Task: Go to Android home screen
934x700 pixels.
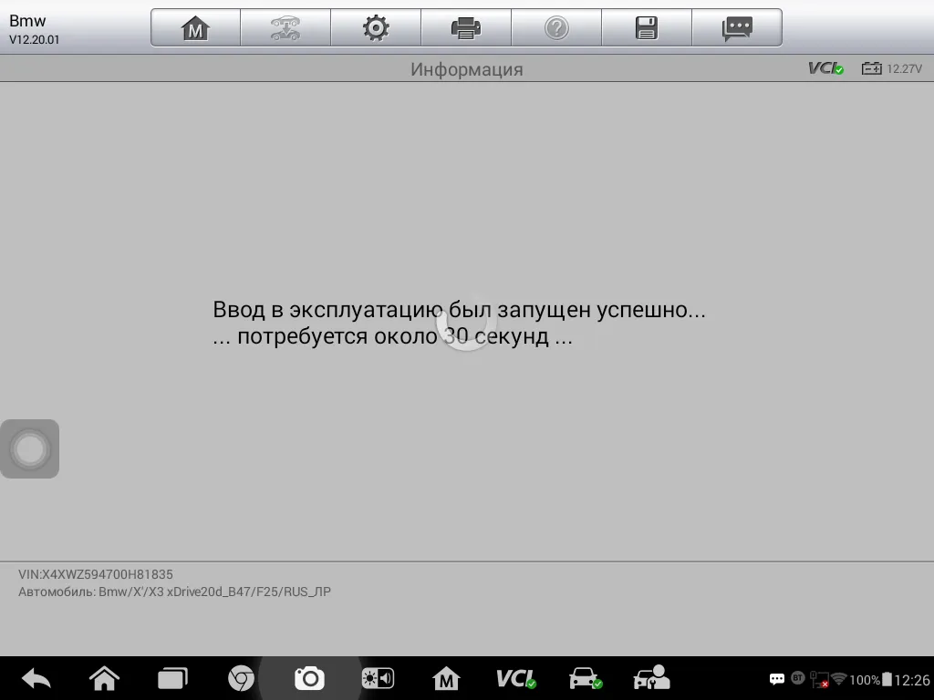Action: click(x=104, y=678)
